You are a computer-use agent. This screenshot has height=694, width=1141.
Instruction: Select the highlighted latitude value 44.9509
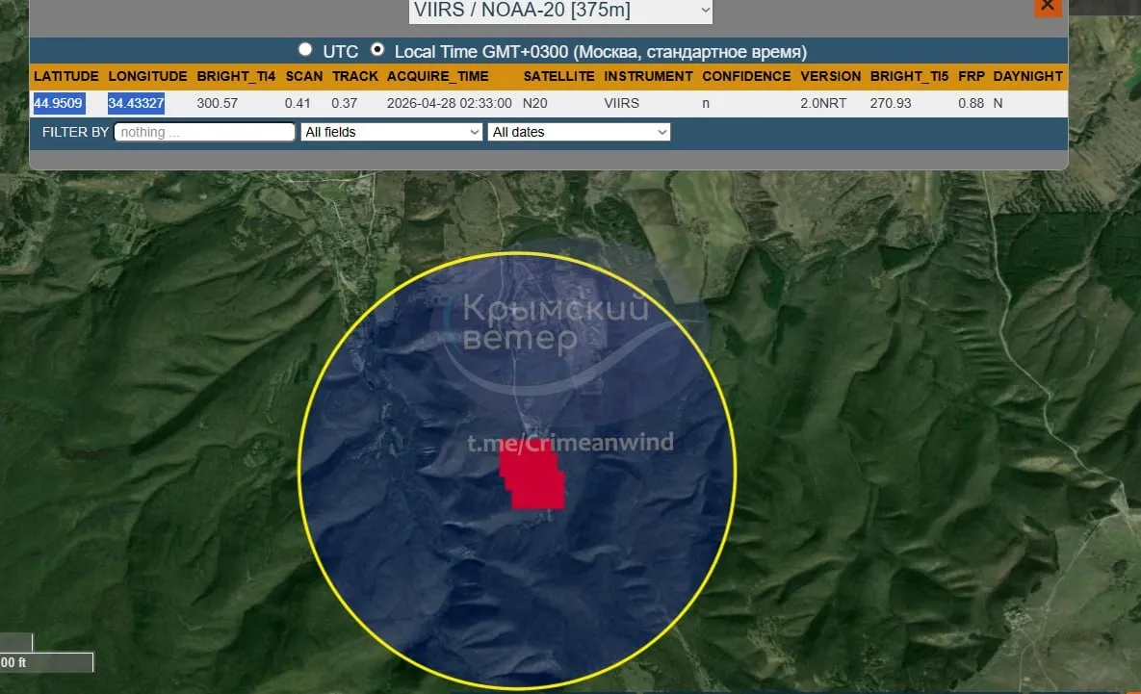pyautogui.click(x=58, y=103)
